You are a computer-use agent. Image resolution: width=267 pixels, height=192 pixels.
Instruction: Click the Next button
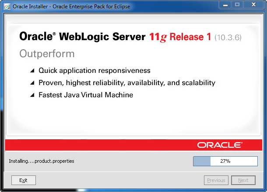point(243,180)
